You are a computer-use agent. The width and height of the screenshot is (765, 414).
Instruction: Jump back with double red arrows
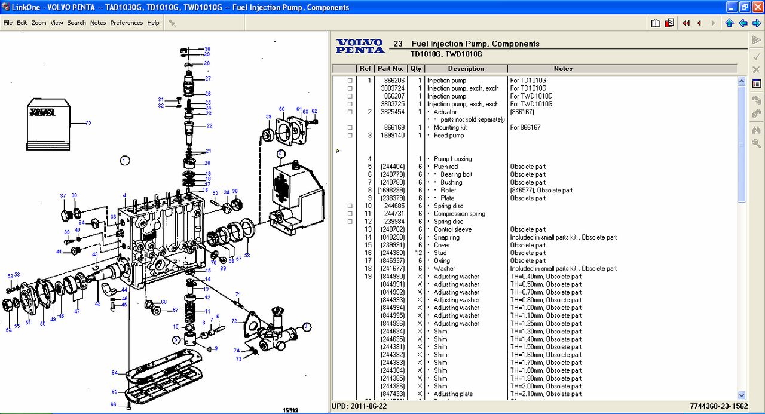(686, 23)
